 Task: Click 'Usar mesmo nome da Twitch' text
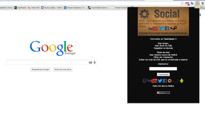tap(163, 55)
